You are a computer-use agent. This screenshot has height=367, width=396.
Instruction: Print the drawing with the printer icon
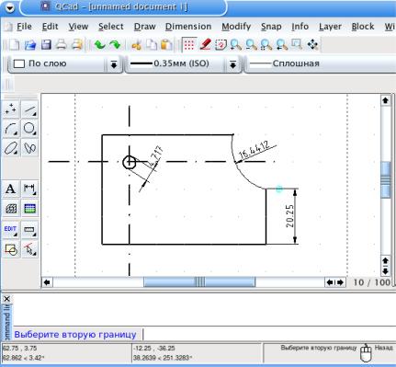(62, 45)
